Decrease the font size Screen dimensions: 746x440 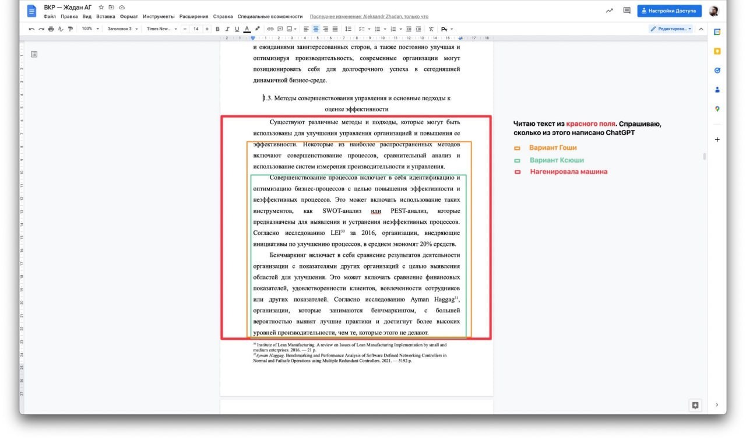185,29
